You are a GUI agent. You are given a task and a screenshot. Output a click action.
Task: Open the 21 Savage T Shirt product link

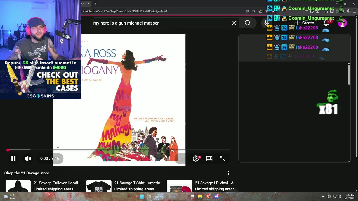(138, 183)
